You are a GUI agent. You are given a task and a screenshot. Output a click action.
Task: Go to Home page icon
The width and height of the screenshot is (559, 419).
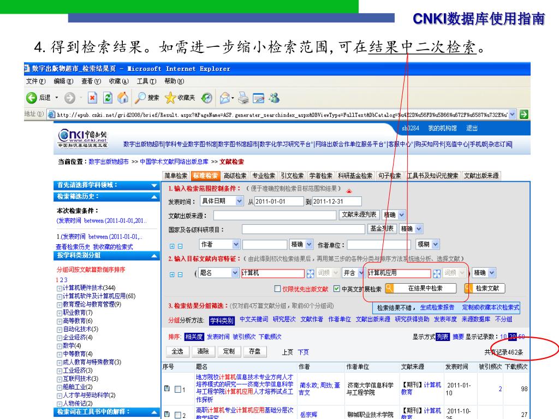coord(123,98)
